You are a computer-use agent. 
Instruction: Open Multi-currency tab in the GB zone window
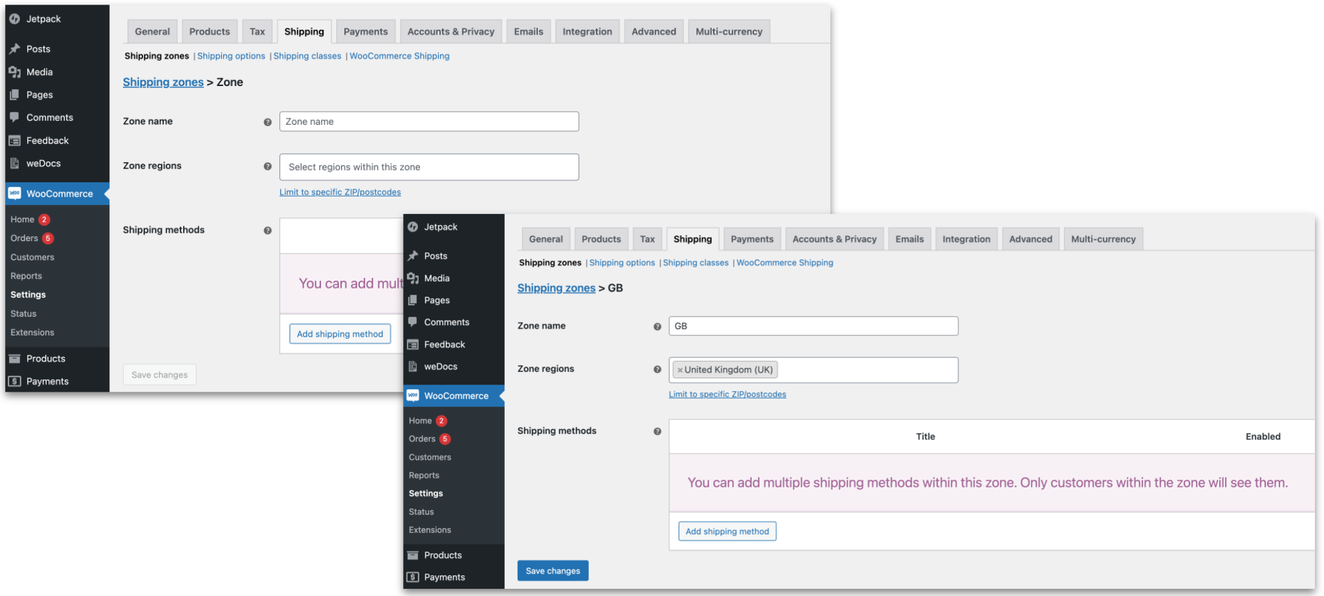[x=1103, y=239]
